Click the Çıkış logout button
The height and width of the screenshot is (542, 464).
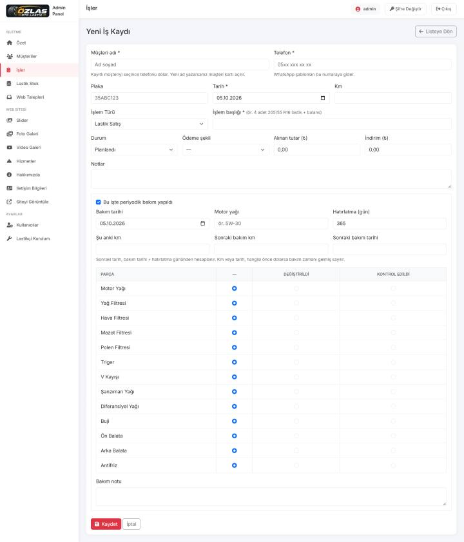444,9
